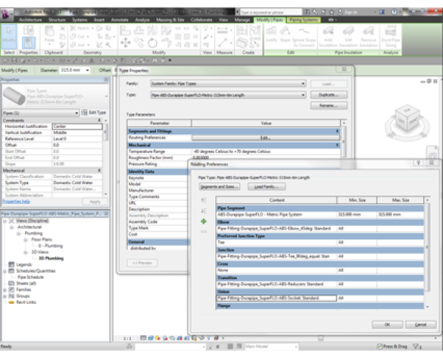Open the Architecture ribbon tab

click(30, 20)
